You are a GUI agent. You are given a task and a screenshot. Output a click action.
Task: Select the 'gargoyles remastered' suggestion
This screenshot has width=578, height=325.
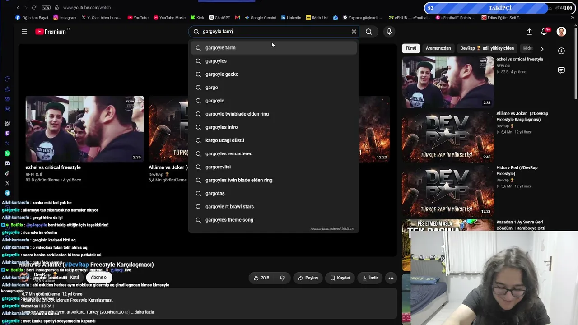tap(274, 153)
